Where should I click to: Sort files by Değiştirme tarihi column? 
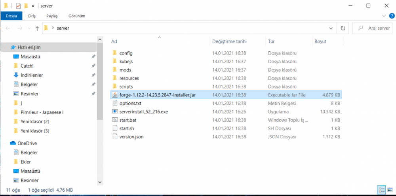click(230, 41)
